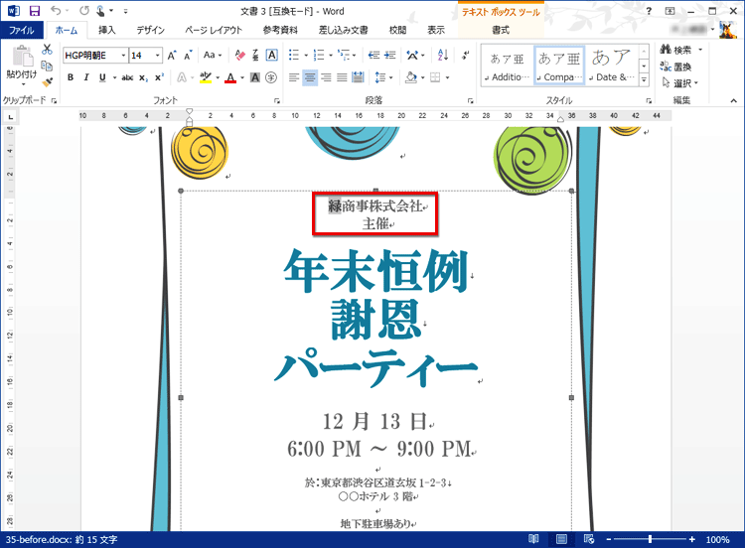Click the Copy icon in the clipboard group

[x=47, y=66]
